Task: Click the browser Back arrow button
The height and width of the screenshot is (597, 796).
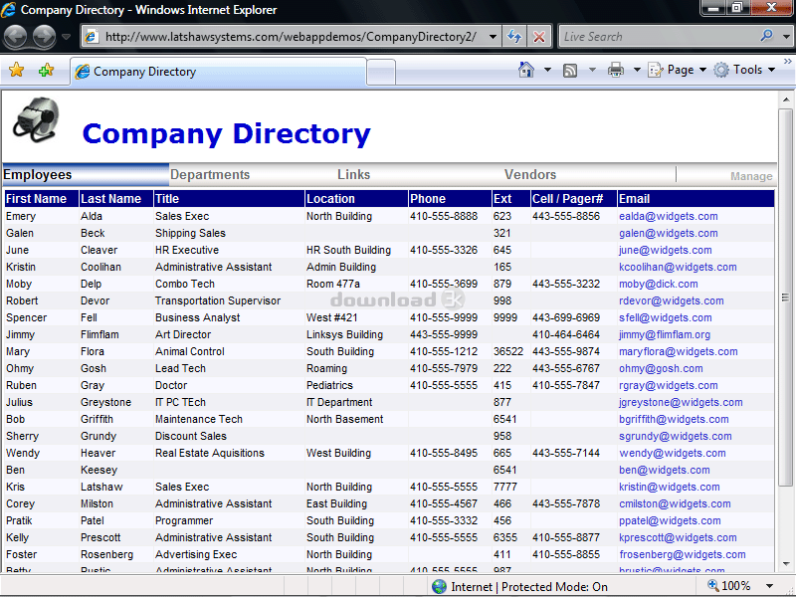Action: pyautogui.click(x=15, y=37)
